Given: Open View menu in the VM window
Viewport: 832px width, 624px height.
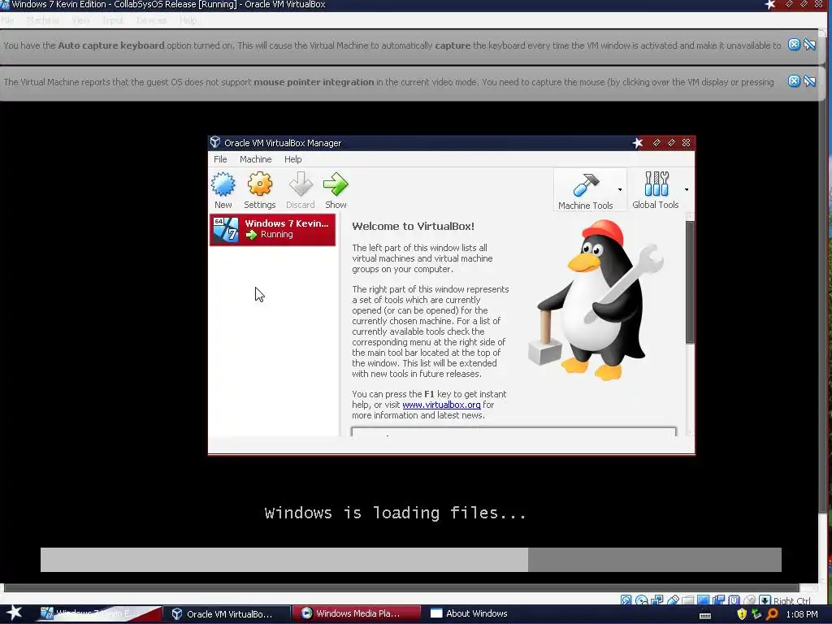Looking at the screenshot, I should [80, 20].
